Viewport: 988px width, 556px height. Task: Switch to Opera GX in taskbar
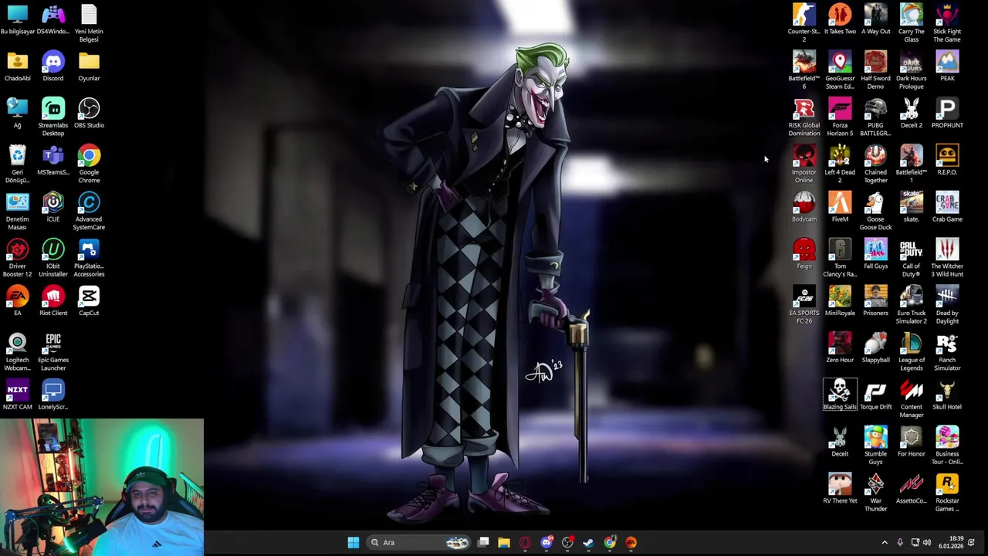pos(525,542)
